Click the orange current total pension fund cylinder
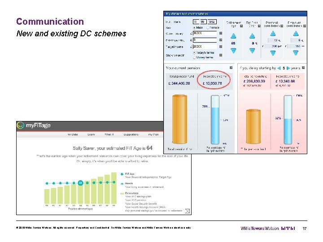 pyautogui.click(x=179, y=119)
